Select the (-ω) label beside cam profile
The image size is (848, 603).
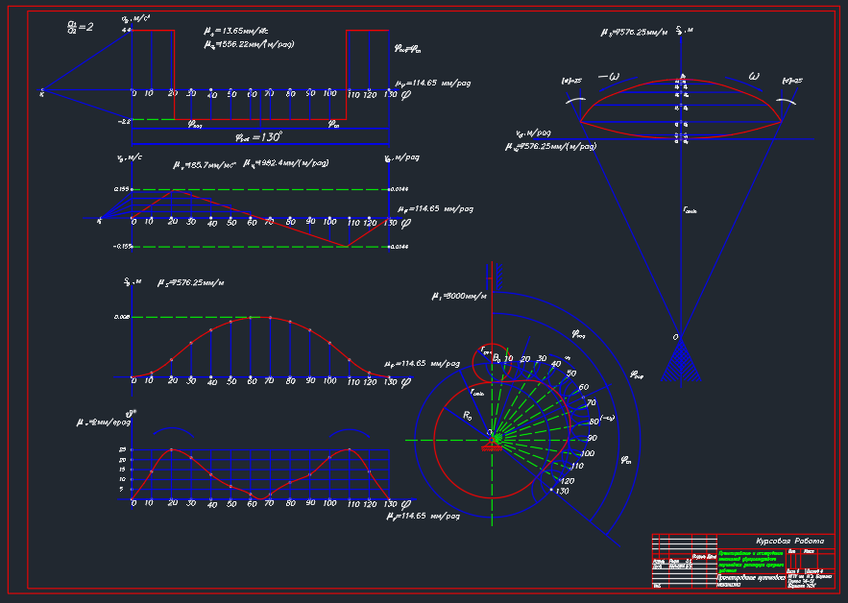(608, 418)
